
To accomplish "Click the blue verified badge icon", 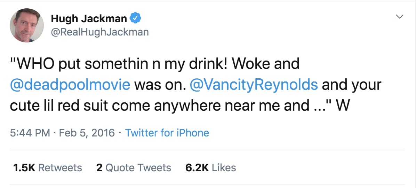I will (x=135, y=18).
